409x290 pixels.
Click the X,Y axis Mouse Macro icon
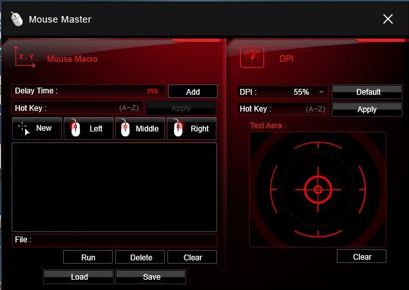(24, 57)
